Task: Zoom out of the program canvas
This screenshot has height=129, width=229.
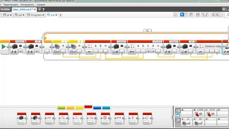Action: [213, 15]
